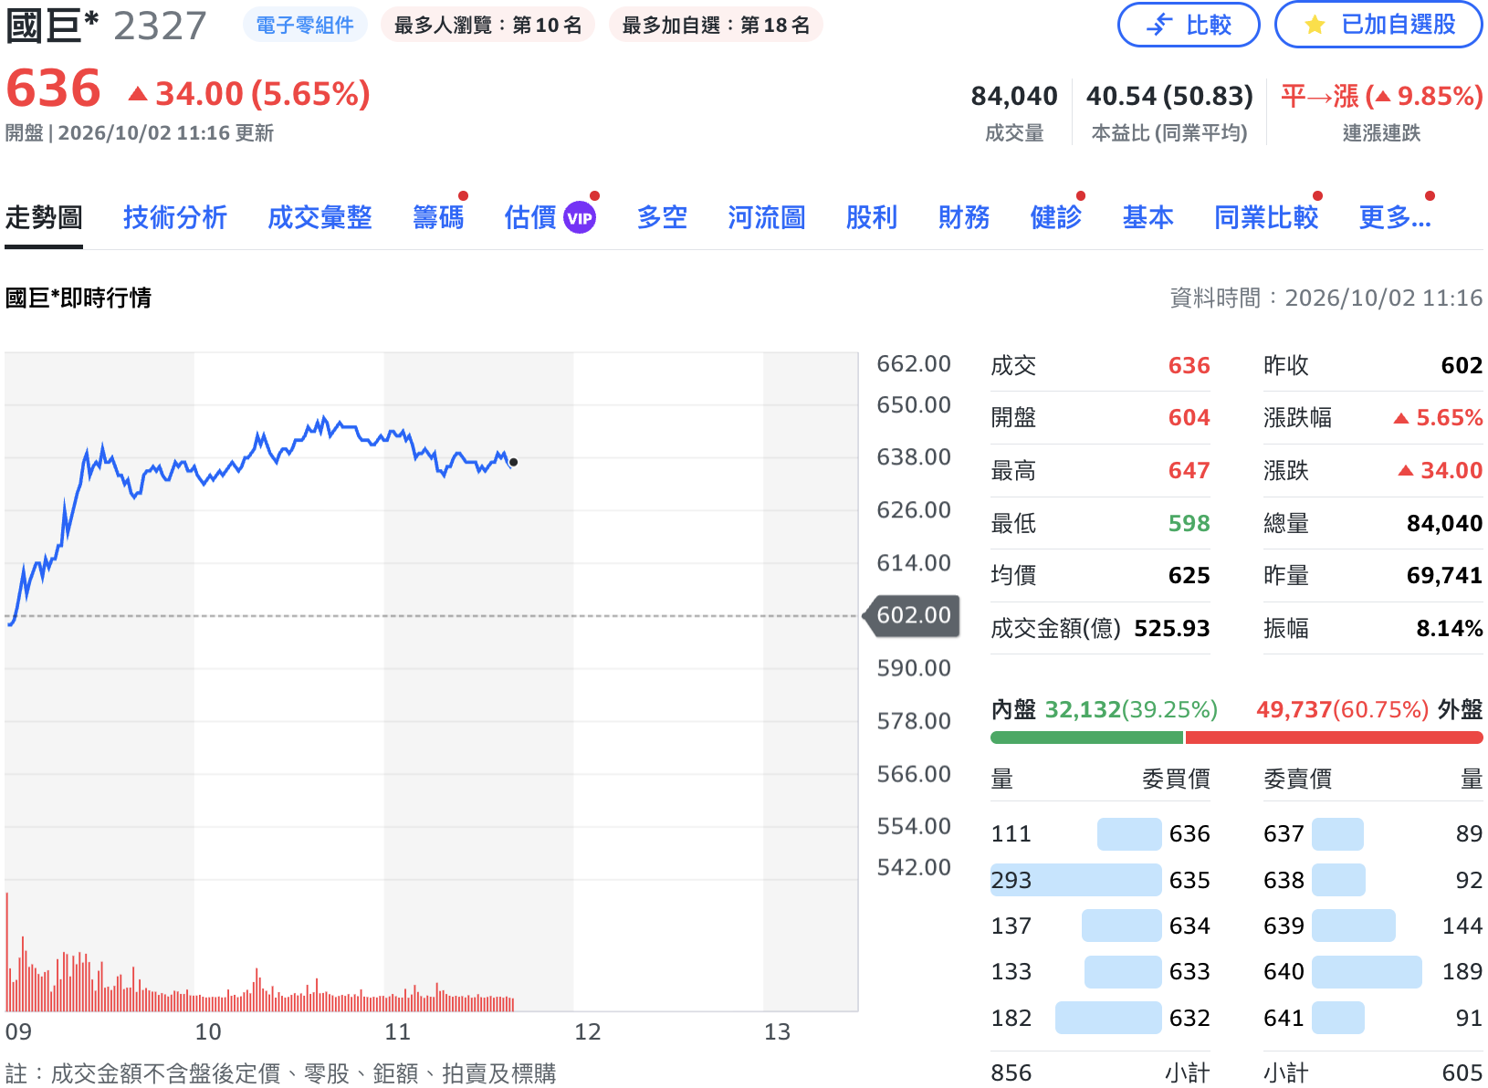
Task: Select the 走勢圖 tab
Action: pyautogui.click(x=44, y=217)
